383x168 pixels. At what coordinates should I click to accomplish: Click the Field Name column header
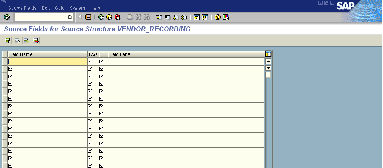click(47, 54)
